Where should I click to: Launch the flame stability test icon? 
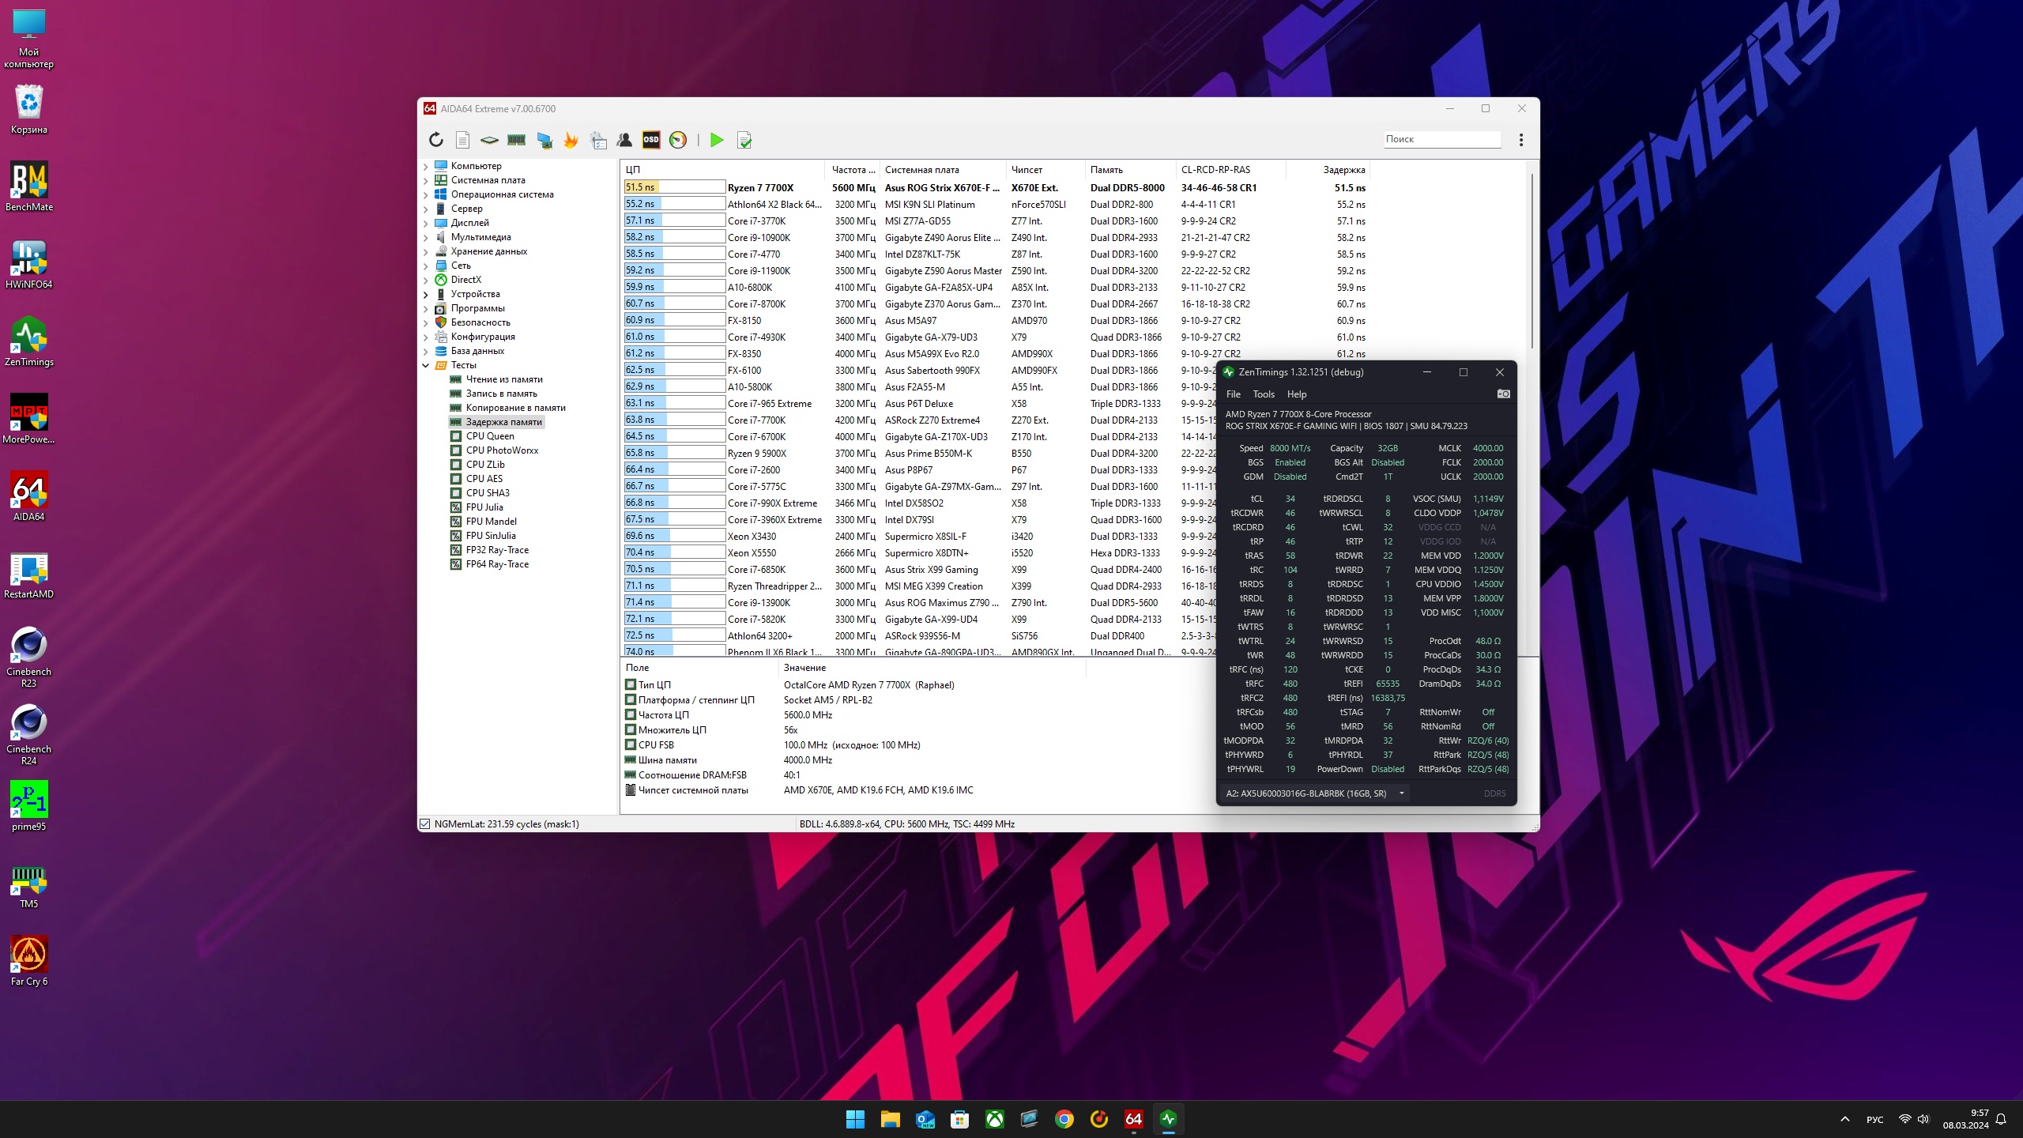click(x=571, y=140)
